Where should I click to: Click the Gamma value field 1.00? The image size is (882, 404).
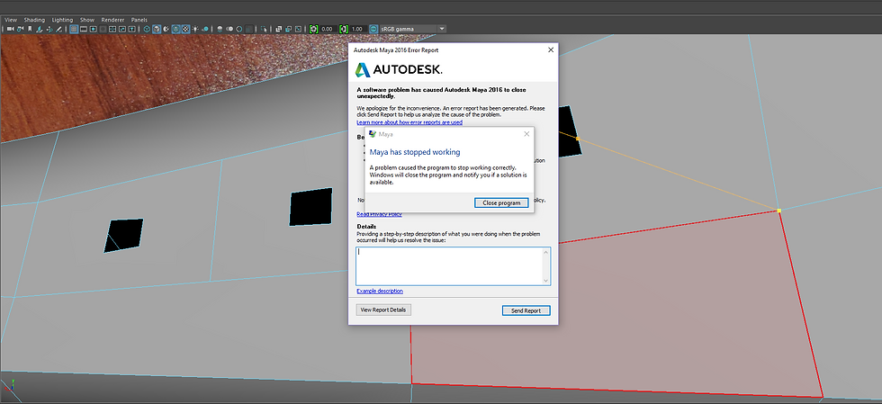click(x=357, y=29)
